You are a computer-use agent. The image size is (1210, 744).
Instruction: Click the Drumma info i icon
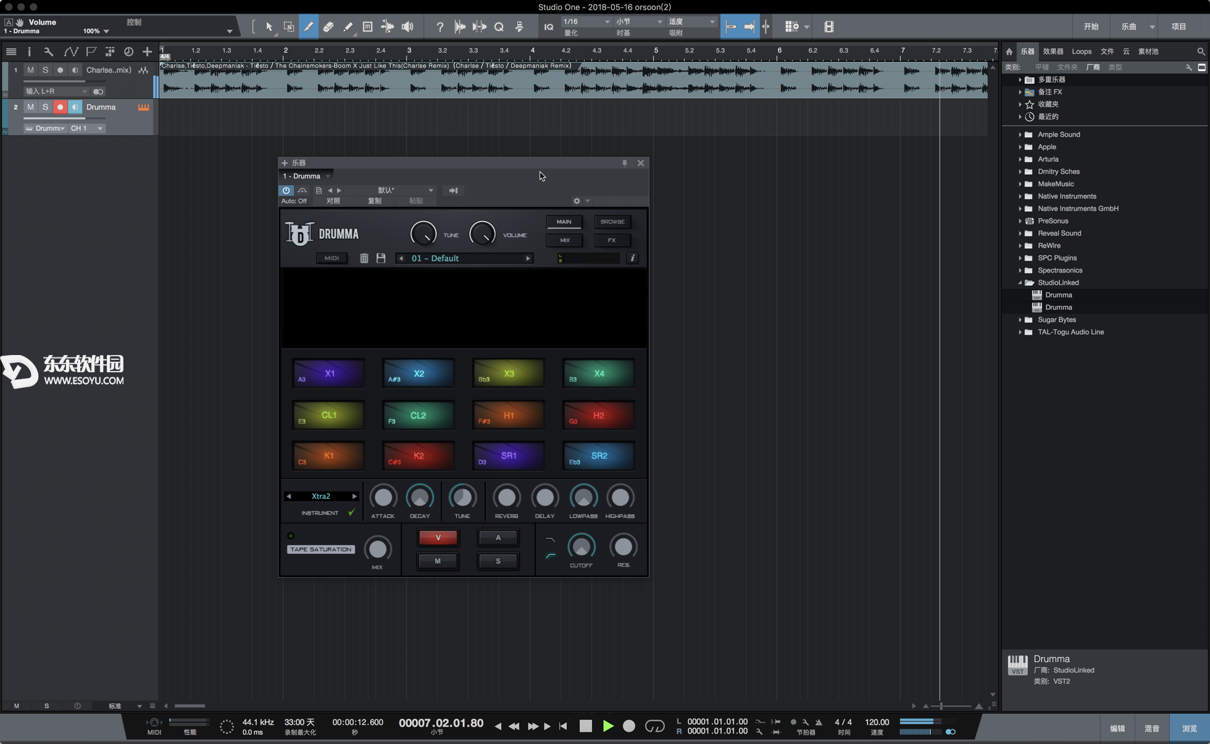tap(632, 258)
